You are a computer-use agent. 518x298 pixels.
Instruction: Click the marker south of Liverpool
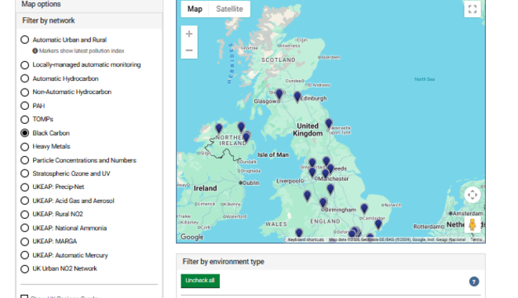point(307,196)
